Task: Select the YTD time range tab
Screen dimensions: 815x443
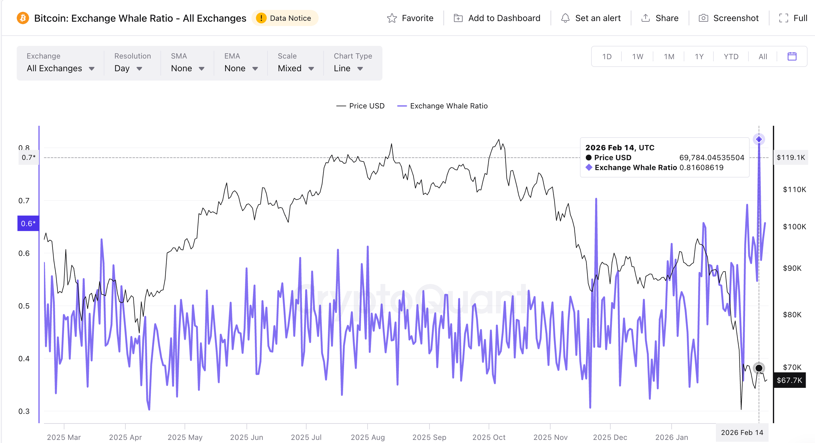Action: [x=730, y=56]
